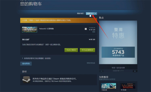This screenshot has height=92, width=151.
Task: Open the Palworld / 幻兽帕鲁 title link
Action: coord(46,29)
